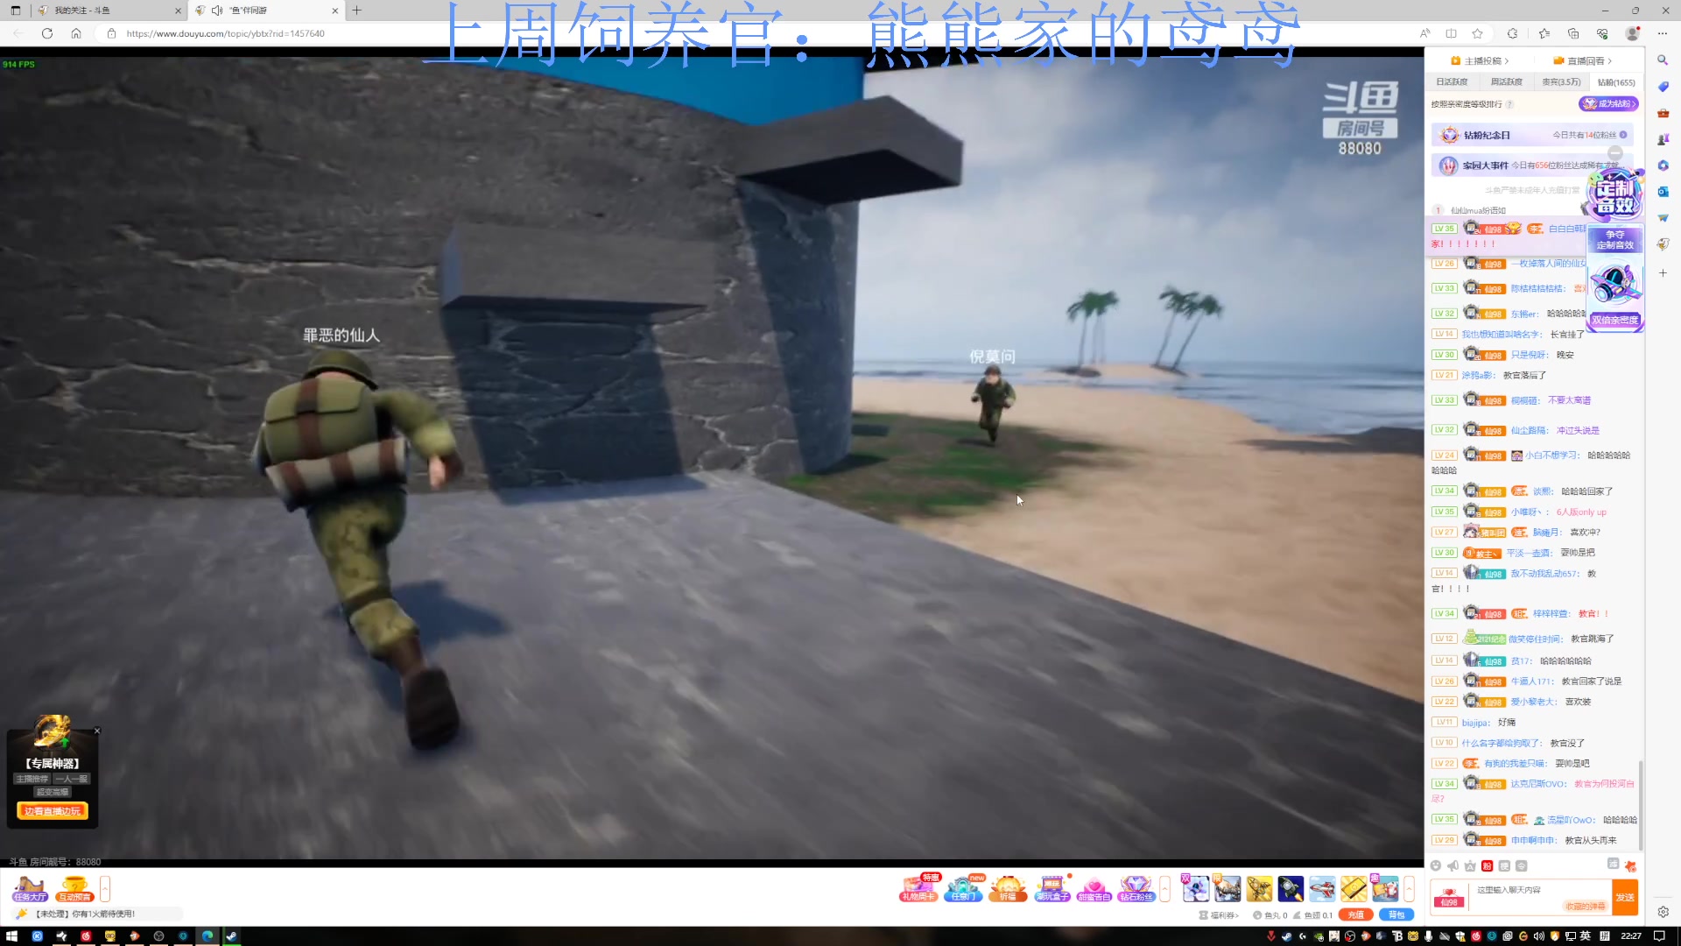This screenshot has width=1681, height=946.
Task: Select the dark blue rocket gift
Action: point(1291,888)
